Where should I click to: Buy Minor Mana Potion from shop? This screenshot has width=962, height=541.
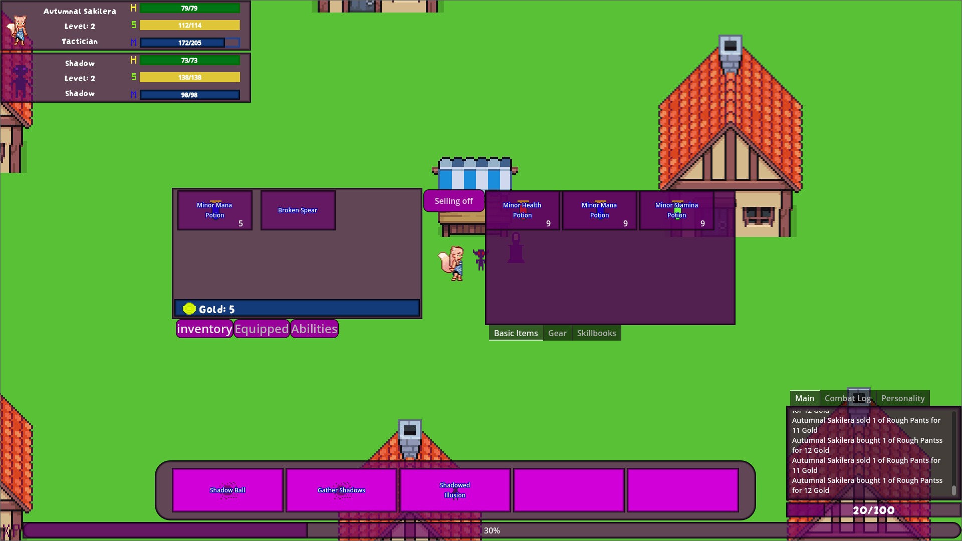(x=599, y=210)
